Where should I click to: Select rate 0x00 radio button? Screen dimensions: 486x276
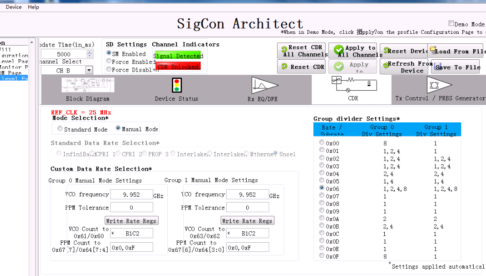(x=322, y=142)
